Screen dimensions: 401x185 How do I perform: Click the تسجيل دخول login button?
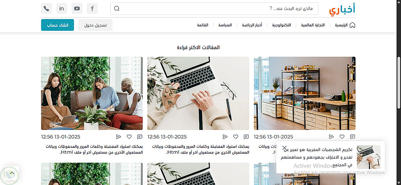coord(95,25)
